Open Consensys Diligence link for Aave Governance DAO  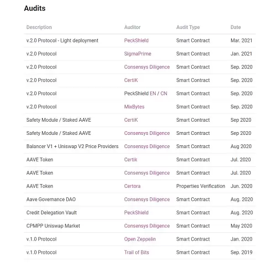coord(147,199)
